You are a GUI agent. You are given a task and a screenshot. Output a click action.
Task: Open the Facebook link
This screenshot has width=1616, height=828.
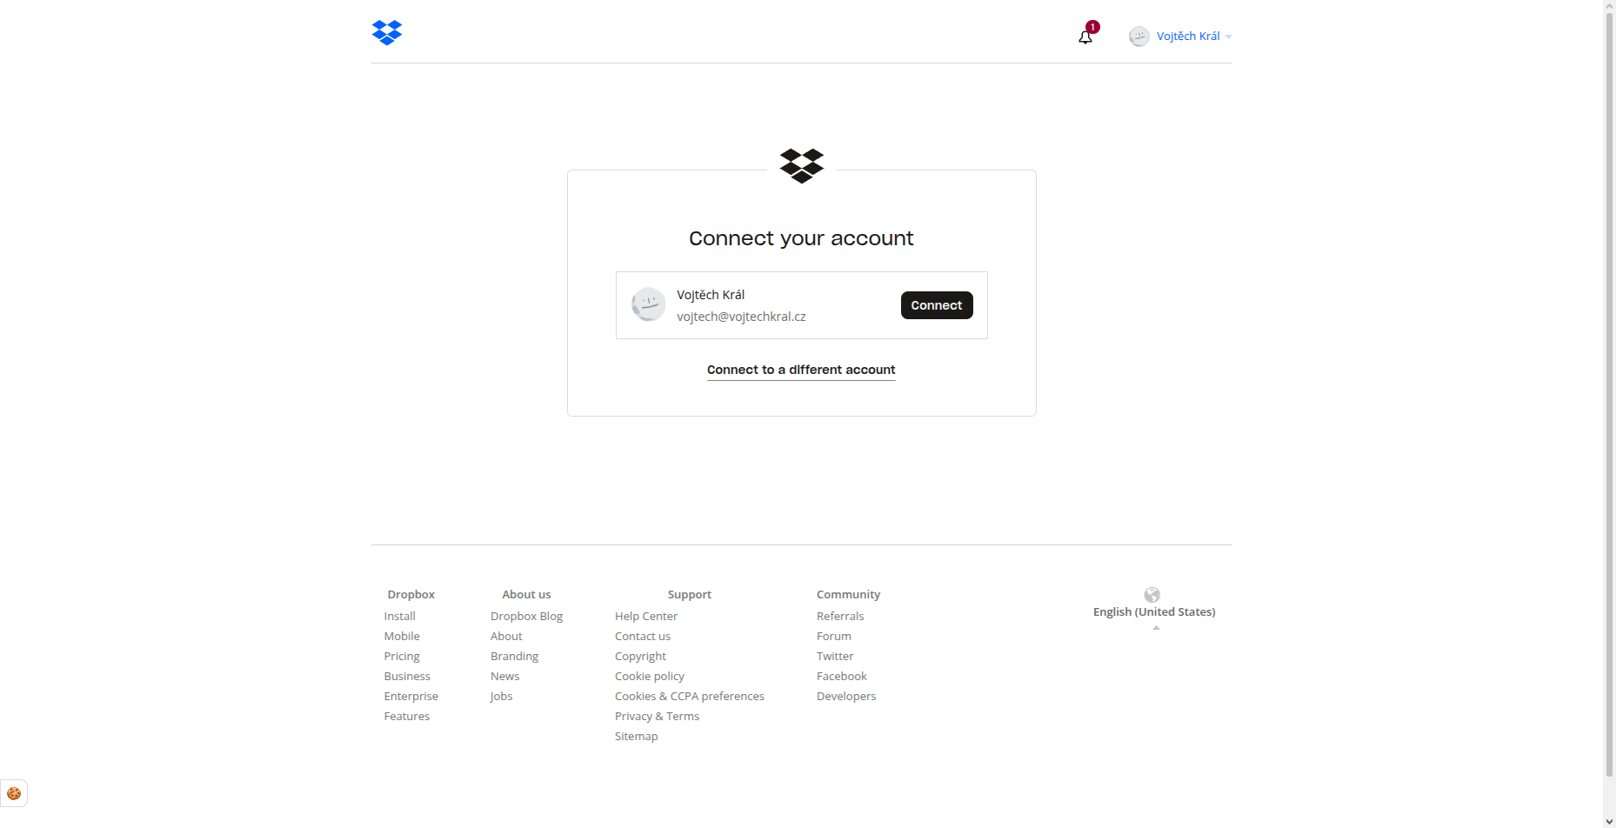(x=842, y=676)
